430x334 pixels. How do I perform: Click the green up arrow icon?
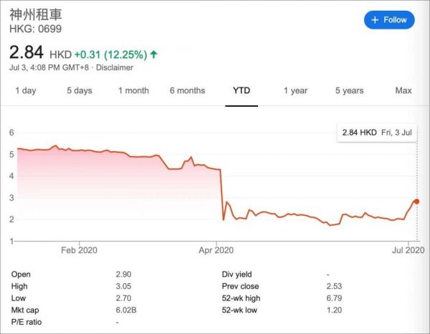pyautogui.click(x=154, y=54)
